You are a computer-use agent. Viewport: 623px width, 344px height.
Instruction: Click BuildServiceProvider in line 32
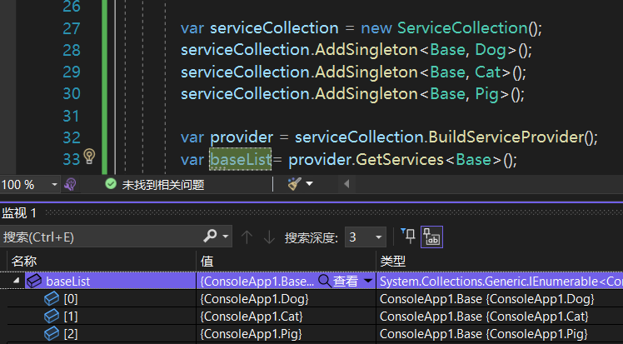506,137
